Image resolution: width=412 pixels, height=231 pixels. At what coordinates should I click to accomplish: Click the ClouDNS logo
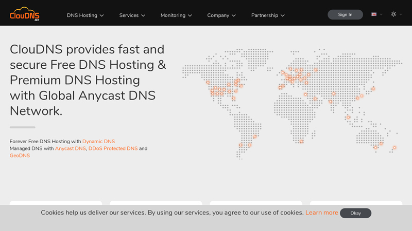pos(24,14)
